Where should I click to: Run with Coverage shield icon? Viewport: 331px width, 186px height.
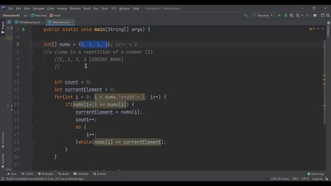[x=292, y=16]
